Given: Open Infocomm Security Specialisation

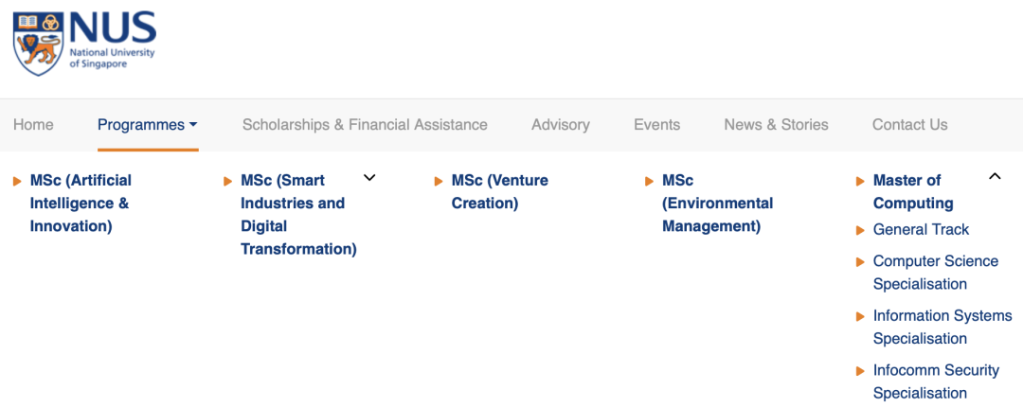Looking at the screenshot, I should pyautogui.click(x=936, y=381).
